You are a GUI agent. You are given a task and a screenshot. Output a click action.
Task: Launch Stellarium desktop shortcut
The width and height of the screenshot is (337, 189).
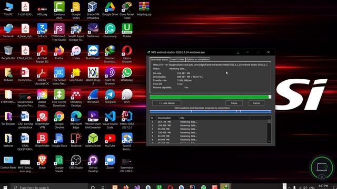pos(93,31)
